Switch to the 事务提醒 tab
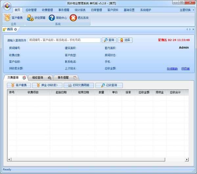197x174 pixels. (63, 78)
